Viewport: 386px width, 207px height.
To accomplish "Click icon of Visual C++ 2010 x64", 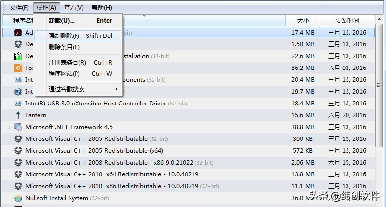I will pyautogui.click(x=18, y=174).
